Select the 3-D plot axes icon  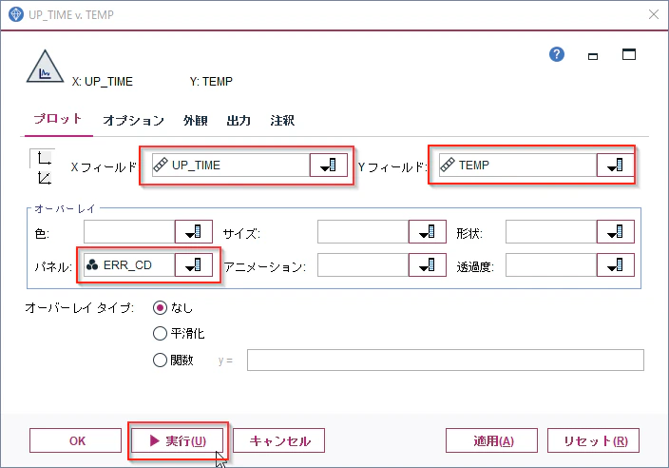pos(44,178)
